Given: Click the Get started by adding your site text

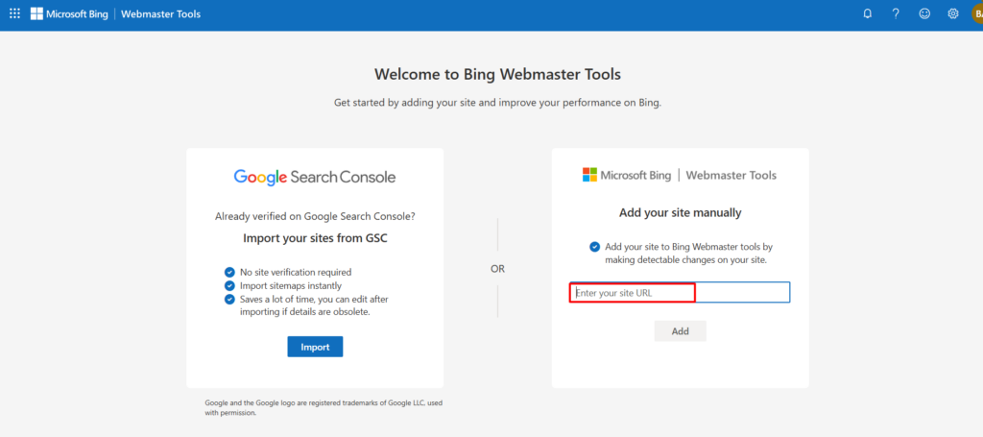Looking at the screenshot, I should [x=498, y=102].
